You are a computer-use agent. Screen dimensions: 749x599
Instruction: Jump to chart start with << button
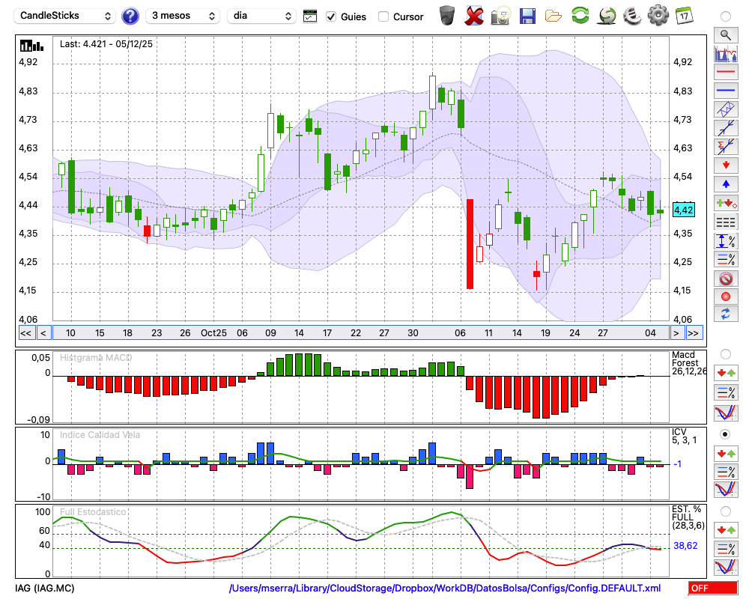coord(25,333)
